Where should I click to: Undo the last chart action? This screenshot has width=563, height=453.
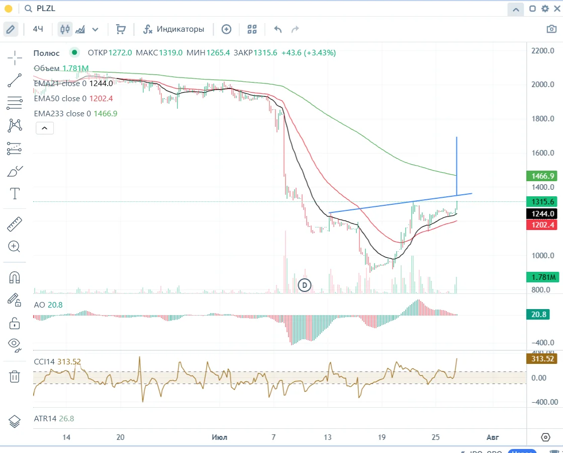pos(277,29)
